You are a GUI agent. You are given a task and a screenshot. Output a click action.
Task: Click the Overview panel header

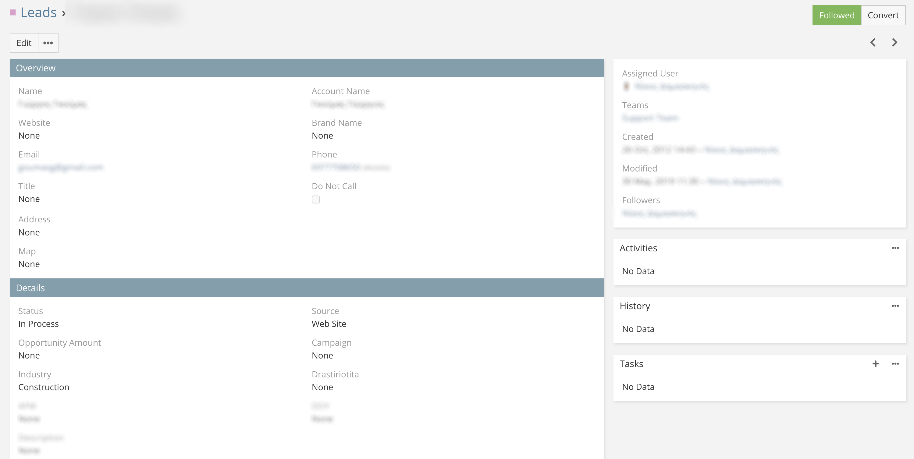coord(306,68)
